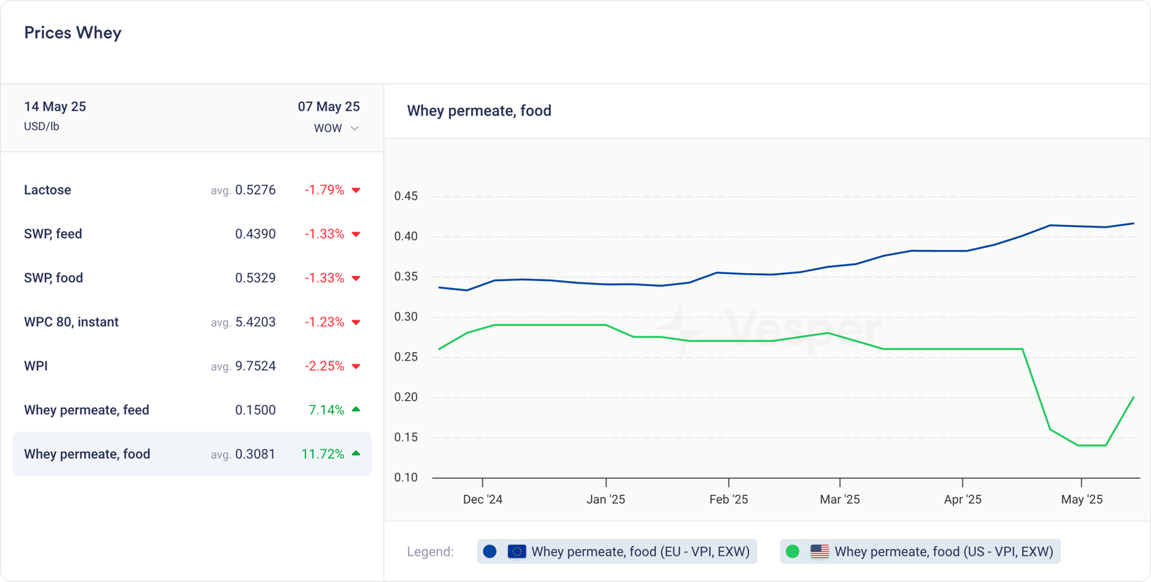The width and height of the screenshot is (1151, 582).
Task: Click the red down arrow beside Lactose
Action: [356, 190]
